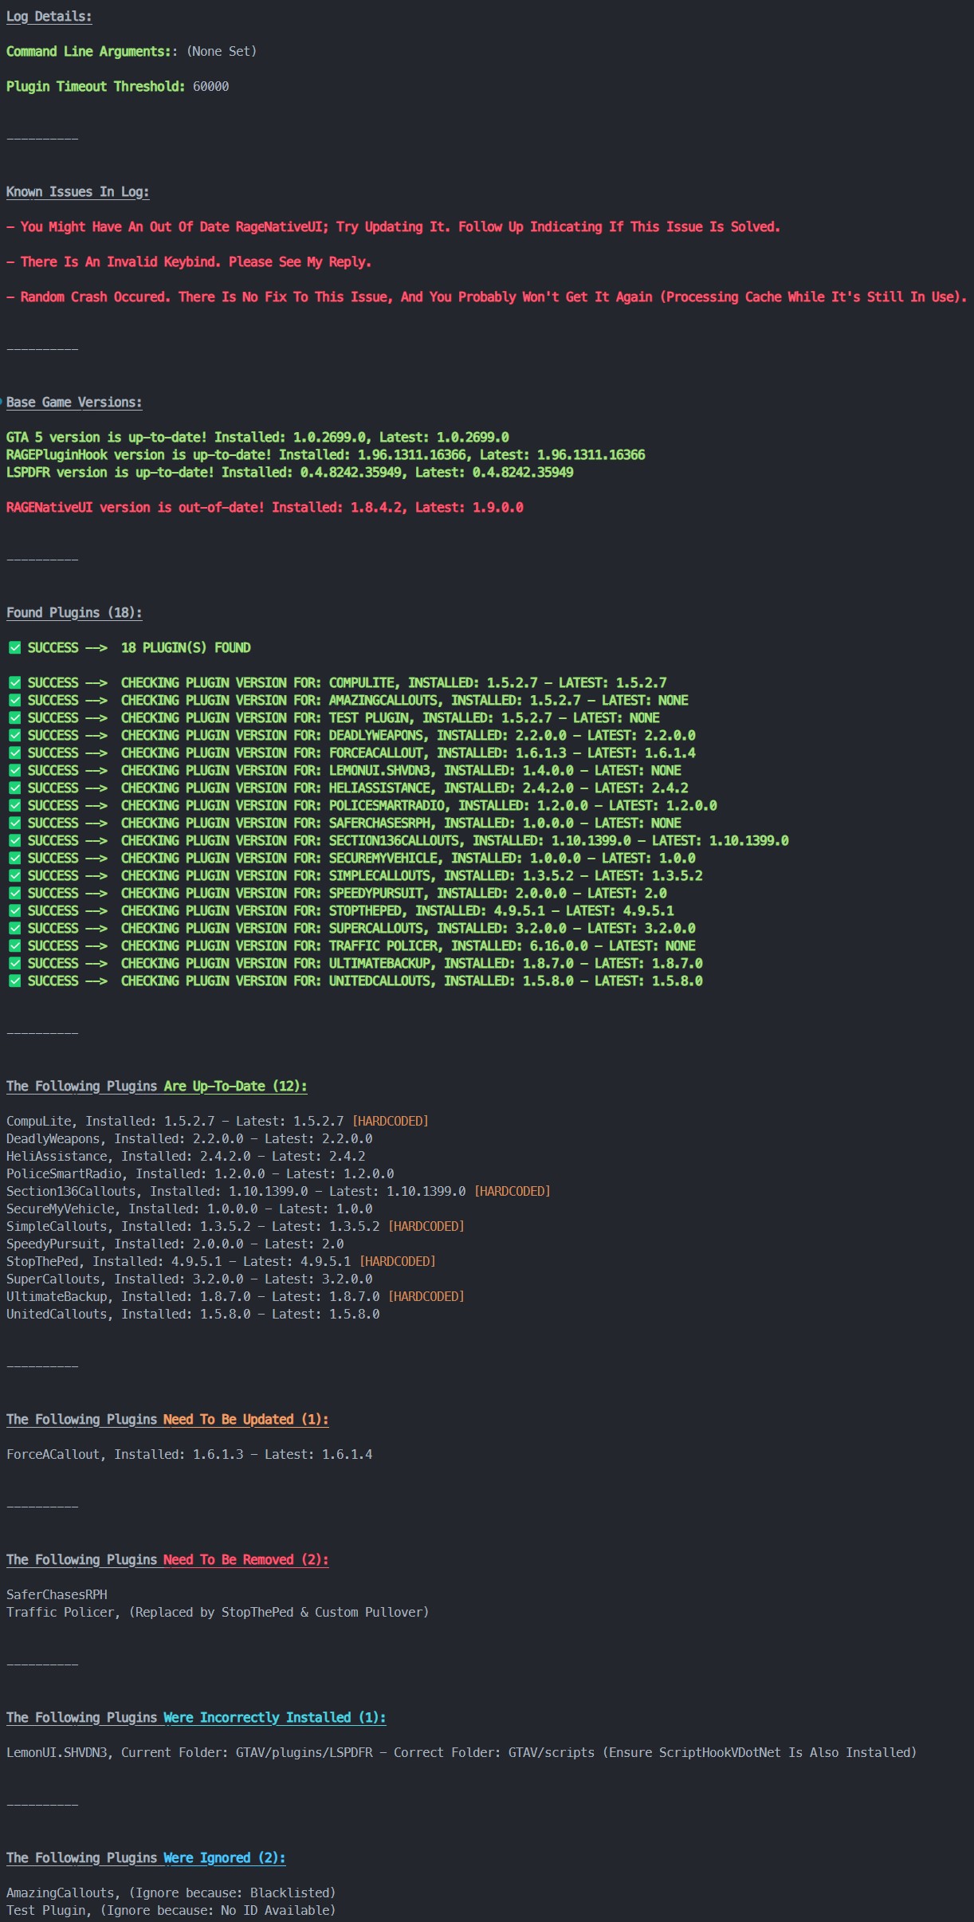Click the 'SpeedyPursuit, Installed: 2.0.0.0' line
This screenshot has height=1922, width=974.
click(x=175, y=1244)
